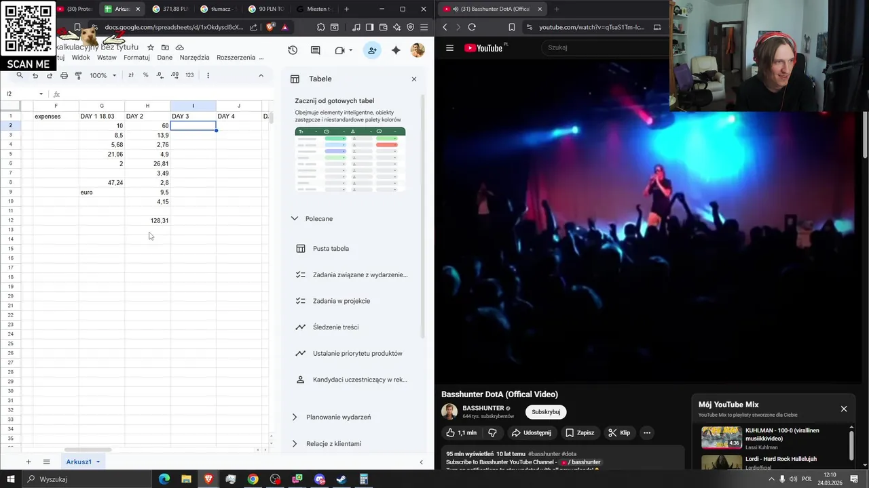This screenshot has height=488, width=869.
Task: Open the Dane menu
Action: [165, 58]
